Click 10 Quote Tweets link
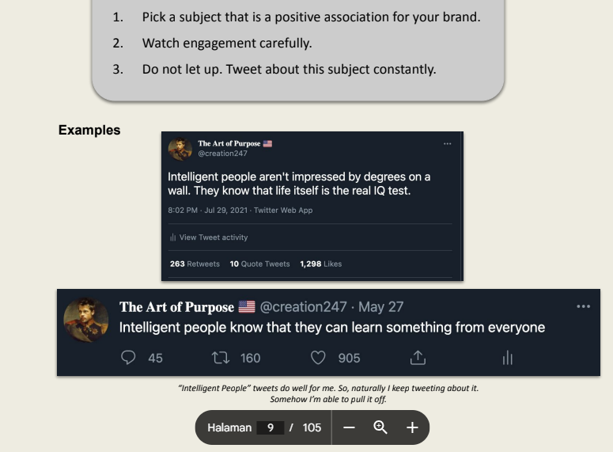613x452 pixels. point(259,264)
